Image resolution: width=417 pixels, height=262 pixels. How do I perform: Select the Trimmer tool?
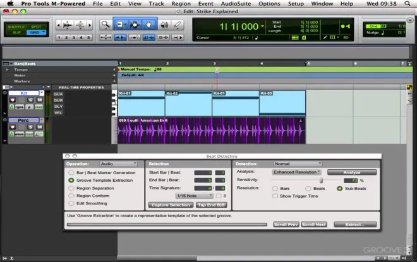coord(121,25)
